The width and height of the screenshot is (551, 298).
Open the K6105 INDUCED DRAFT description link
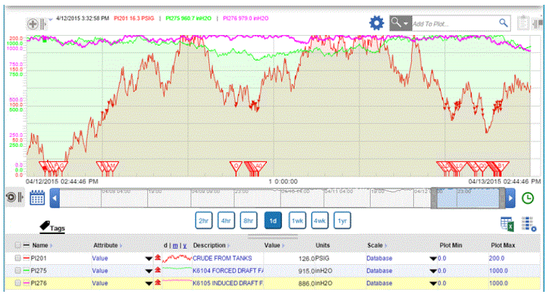click(x=228, y=284)
